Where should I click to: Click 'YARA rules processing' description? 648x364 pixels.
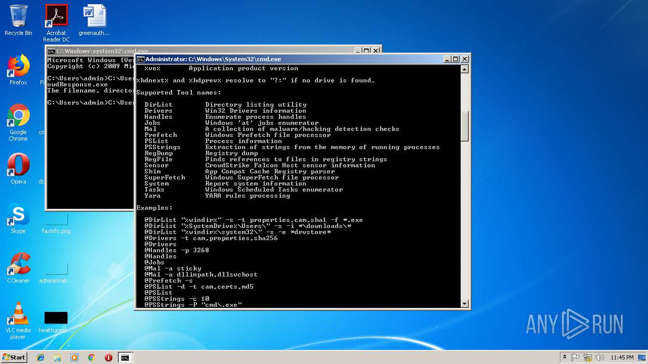(248, 196)
